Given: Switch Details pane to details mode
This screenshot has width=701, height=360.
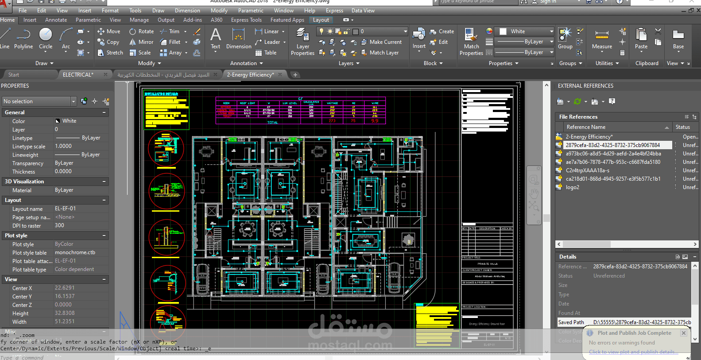Looking at the screenshot, I should click(678, 257).
